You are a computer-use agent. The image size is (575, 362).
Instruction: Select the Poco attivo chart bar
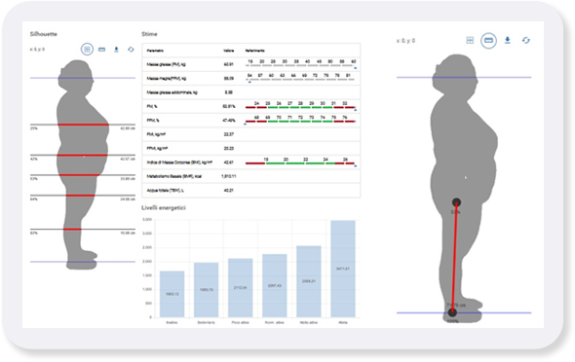coord(240,288)
